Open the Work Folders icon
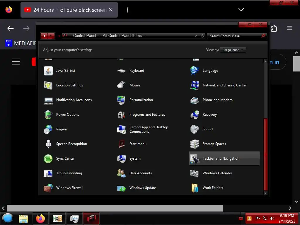 (x=195, y=188)
